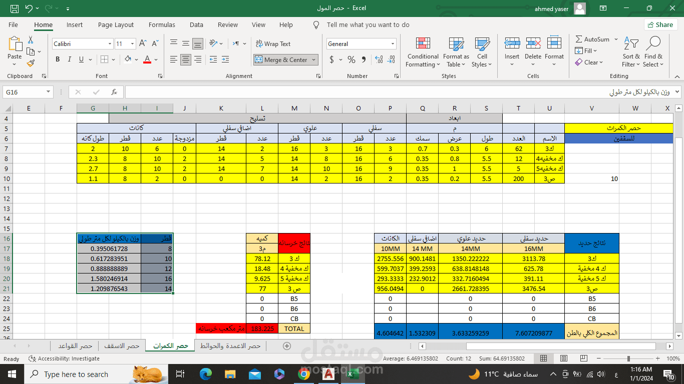The width and height of the screenshot is (684, 384).
Task: Apply the Fill Color bucket
Action: click(x=128, y=59)
